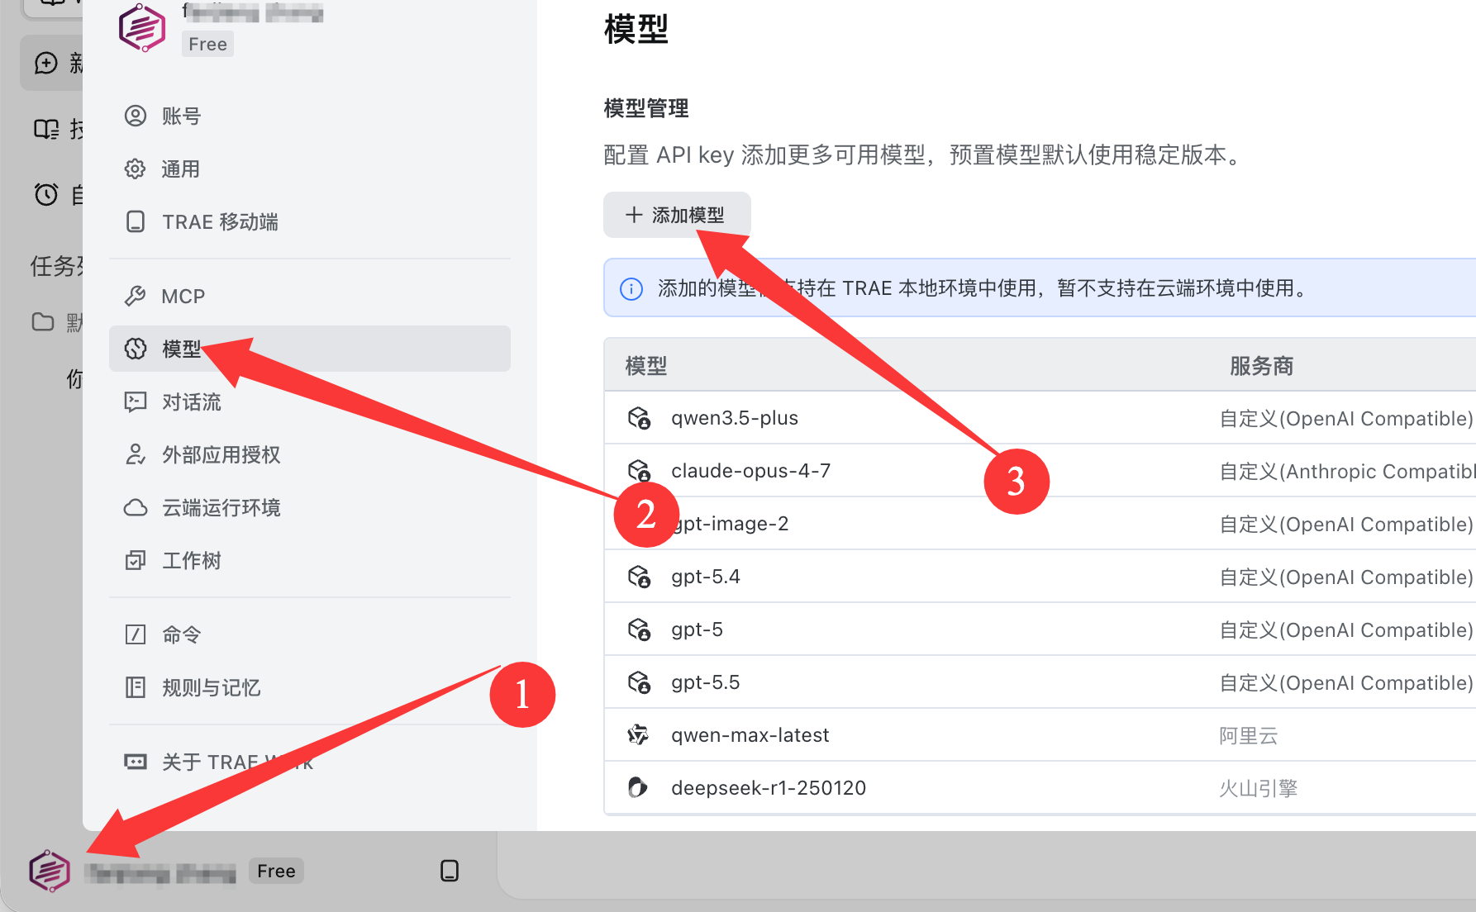Select the deepseek-r1-250120 model row
This screenshot has height=912, width=1476.
point(1040,788)
